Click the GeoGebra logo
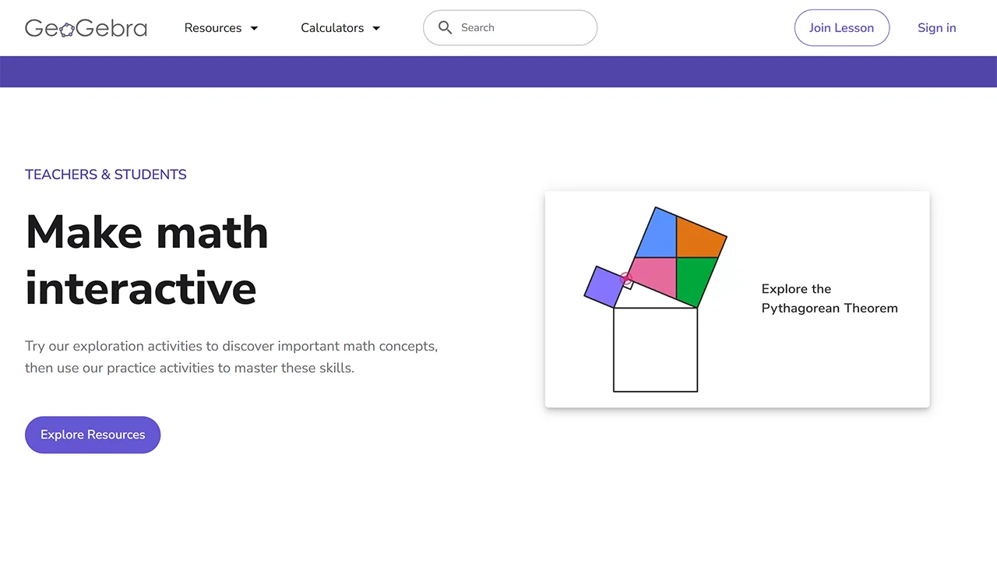 pos(86,28)
